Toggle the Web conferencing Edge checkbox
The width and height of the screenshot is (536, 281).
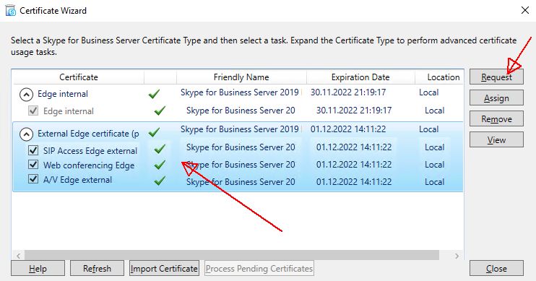33,165
